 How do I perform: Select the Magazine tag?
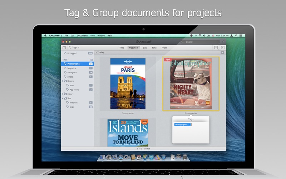[72, 68]
